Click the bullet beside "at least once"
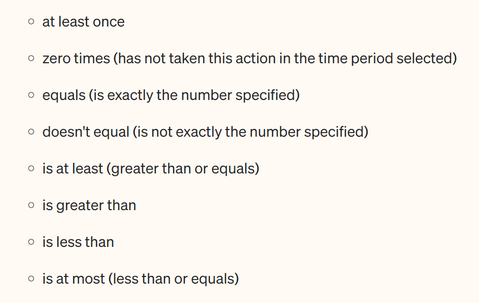This screenshot has width=479, height=303. click(x=32, y=22)
